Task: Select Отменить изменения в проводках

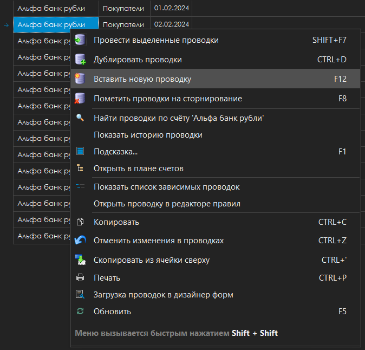Action: 216,241
